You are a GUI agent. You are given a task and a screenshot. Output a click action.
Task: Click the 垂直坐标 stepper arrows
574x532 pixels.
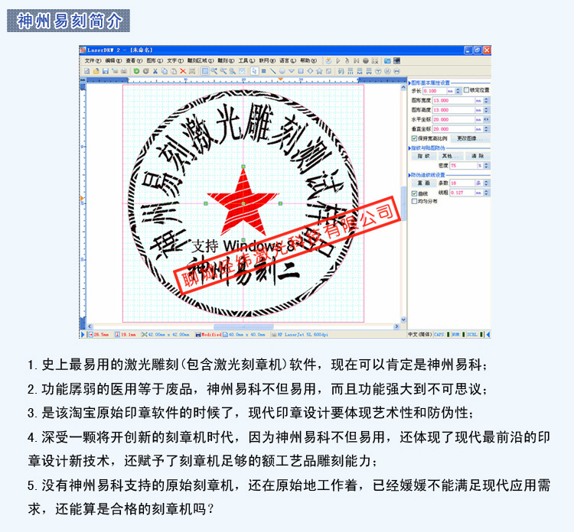(x=486, y=129)
